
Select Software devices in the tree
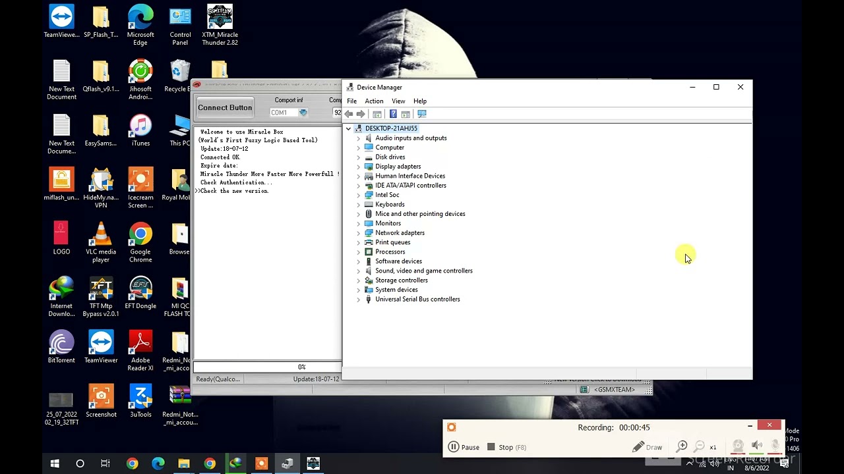point(398,261)
